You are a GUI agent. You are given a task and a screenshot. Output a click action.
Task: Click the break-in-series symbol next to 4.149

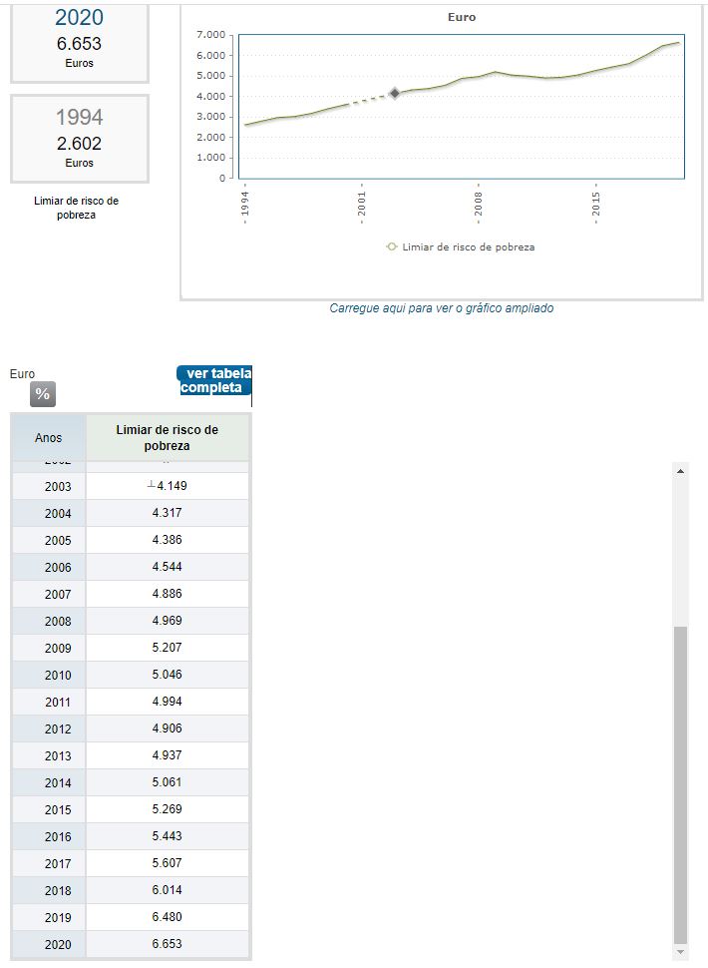pos(152,485)
